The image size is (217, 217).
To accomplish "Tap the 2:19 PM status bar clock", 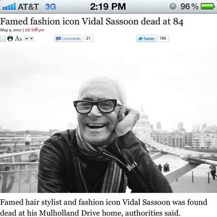I will [x=108, y=7].
